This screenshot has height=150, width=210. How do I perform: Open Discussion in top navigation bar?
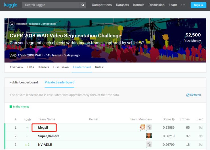(x=156, y=5)
